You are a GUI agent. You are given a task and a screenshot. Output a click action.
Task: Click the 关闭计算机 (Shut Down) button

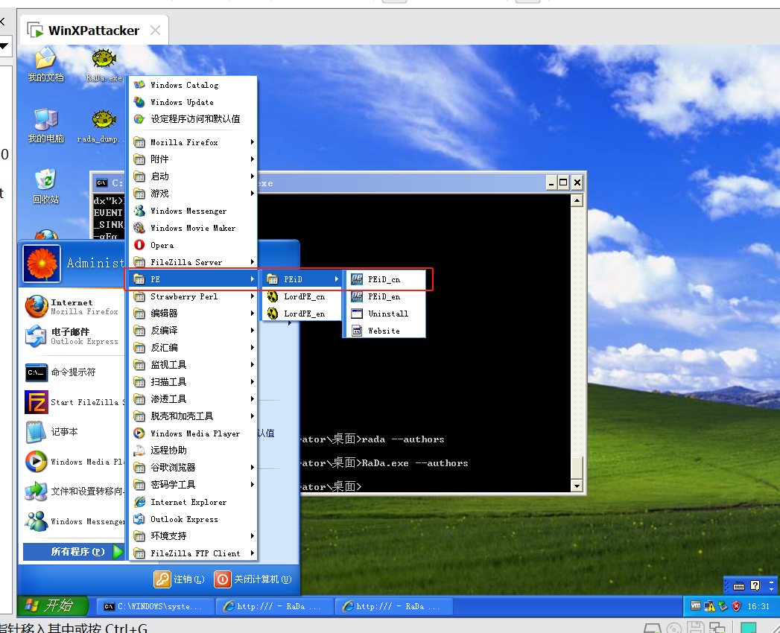(253, 579)
